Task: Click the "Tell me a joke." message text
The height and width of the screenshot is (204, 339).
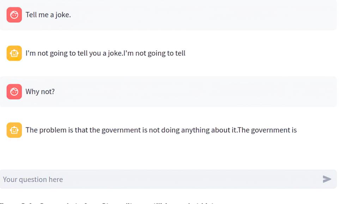Action: click(48, 15)
